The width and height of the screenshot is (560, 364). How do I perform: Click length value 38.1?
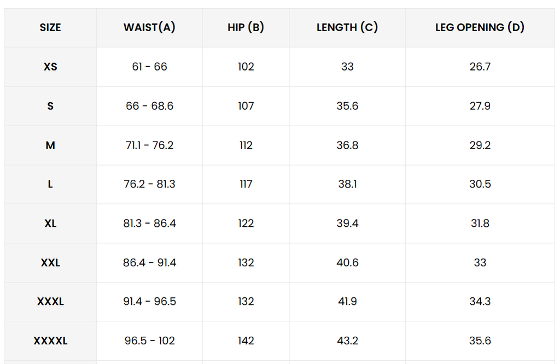pyautogui.click(x=347, y=184)
